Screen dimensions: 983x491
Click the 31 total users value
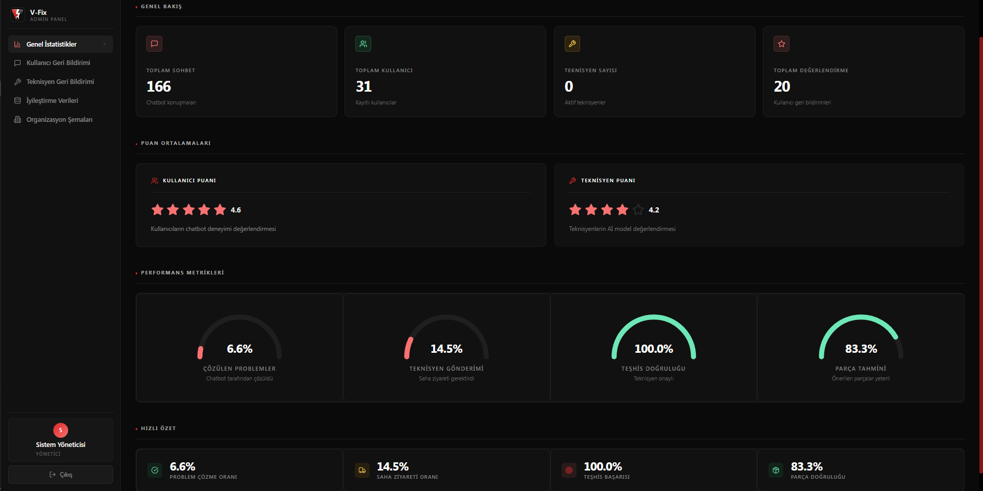(x=364, y=87)
